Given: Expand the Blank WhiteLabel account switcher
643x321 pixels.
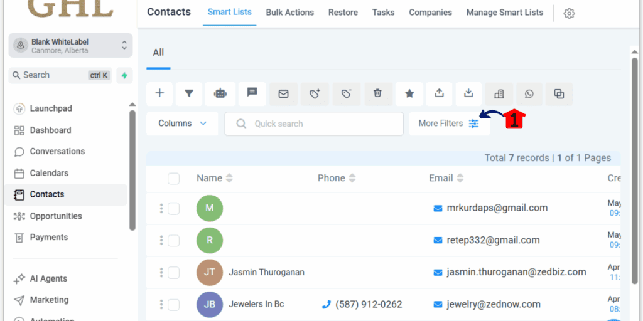Looking at the screenshot, I should pos(70,45).
